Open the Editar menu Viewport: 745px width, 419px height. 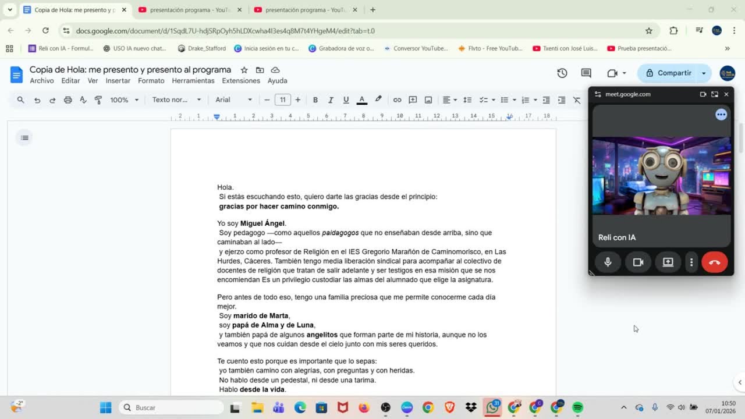(70, 81)
